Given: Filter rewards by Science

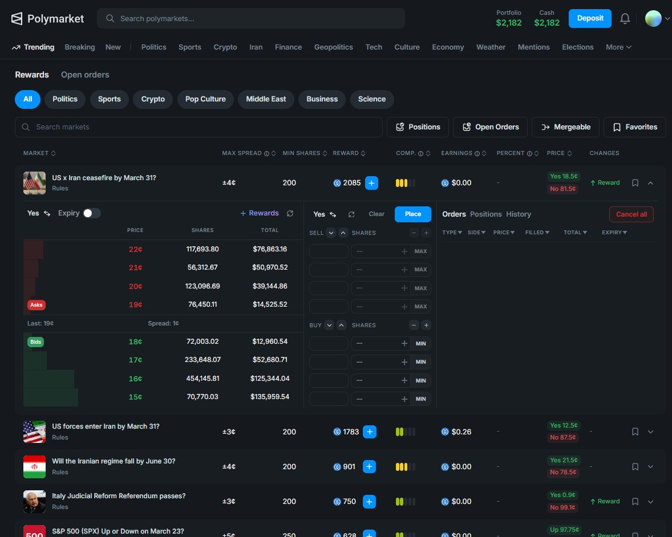Looking at the screenshot, I should click(x=372, y=99).
